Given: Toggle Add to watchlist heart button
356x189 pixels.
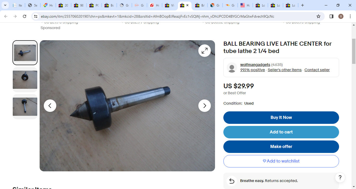Looking at the screenshot, I should click(x=281, y=161).
